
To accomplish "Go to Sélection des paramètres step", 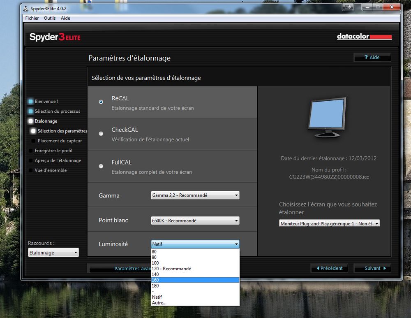I will coord(62,131).
